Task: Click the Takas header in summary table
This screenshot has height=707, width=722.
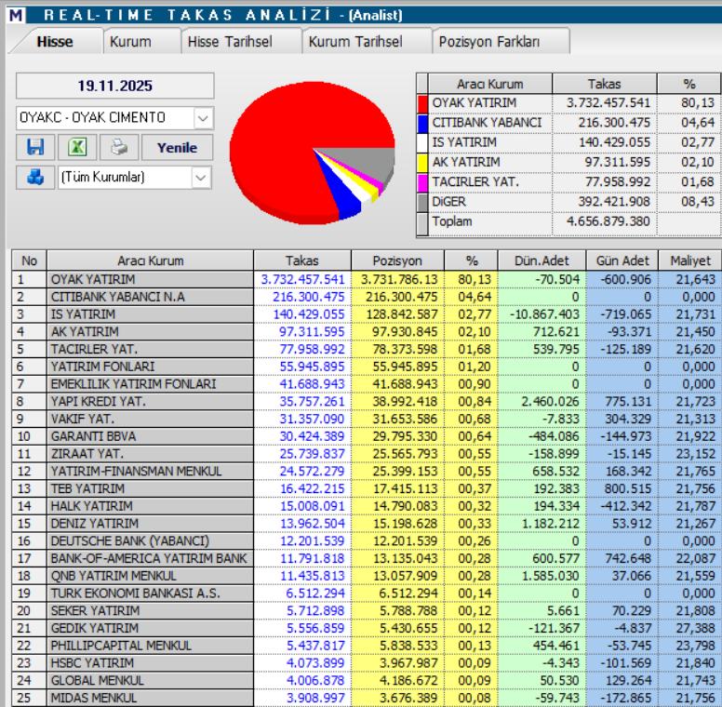Action: 604,85
